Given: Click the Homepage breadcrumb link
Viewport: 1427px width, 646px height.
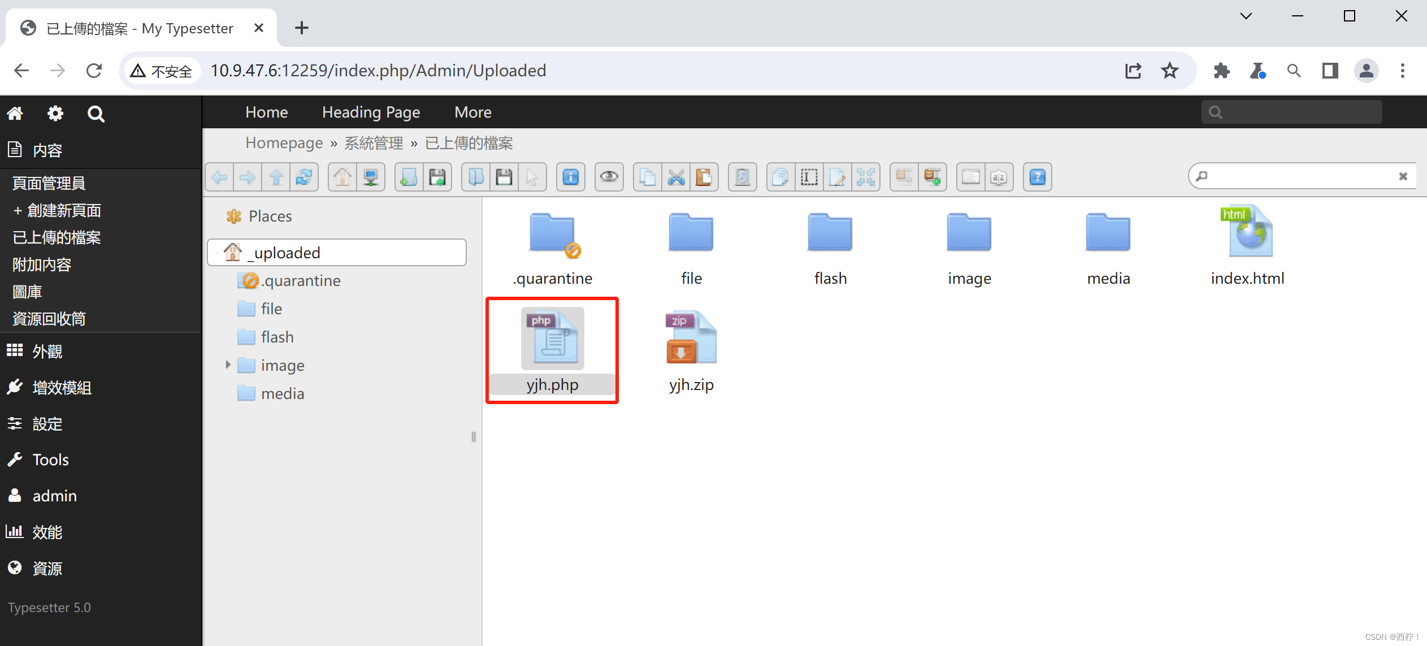Looking at the screenshot, I should [x=284, y=143].
